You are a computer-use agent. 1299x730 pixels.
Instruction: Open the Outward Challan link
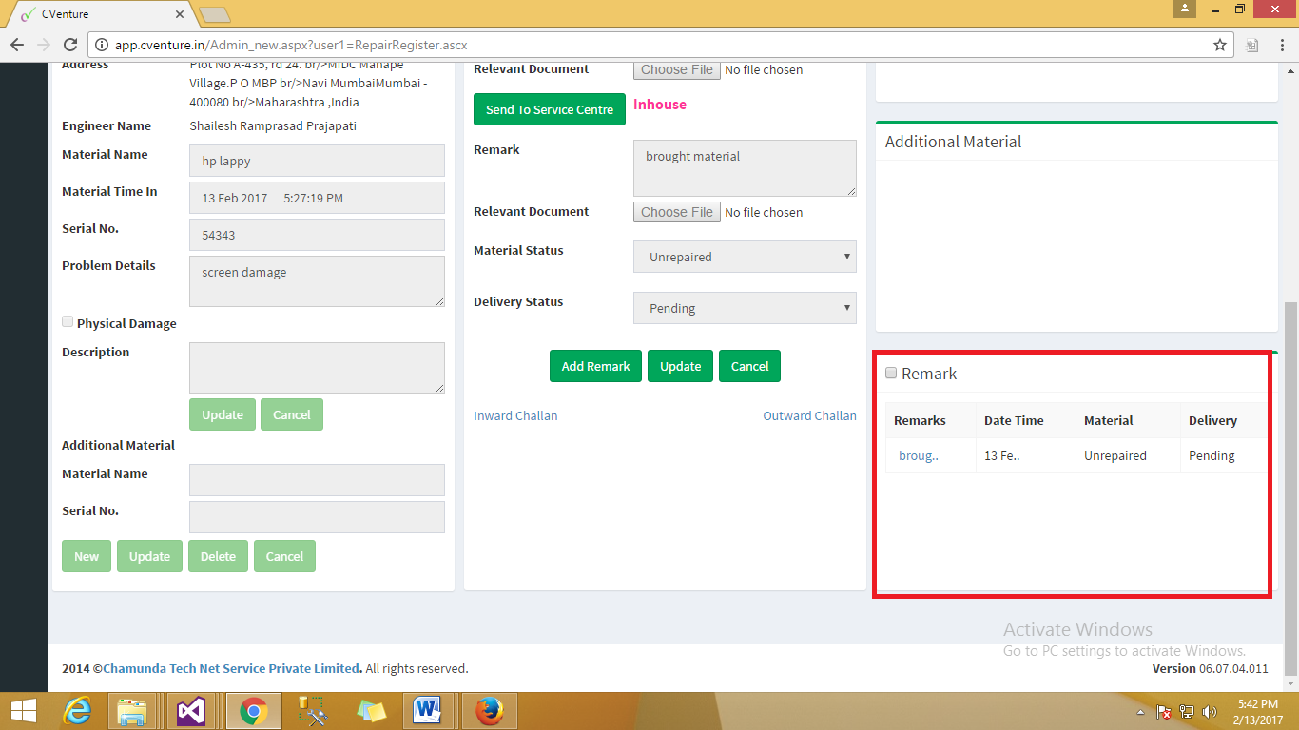[809, 415]
